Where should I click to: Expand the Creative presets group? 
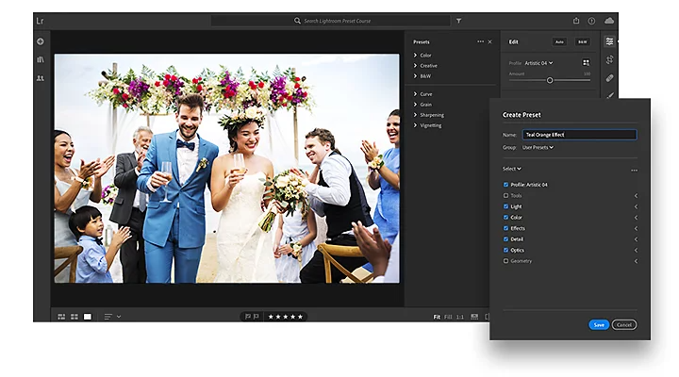(427, 66)
